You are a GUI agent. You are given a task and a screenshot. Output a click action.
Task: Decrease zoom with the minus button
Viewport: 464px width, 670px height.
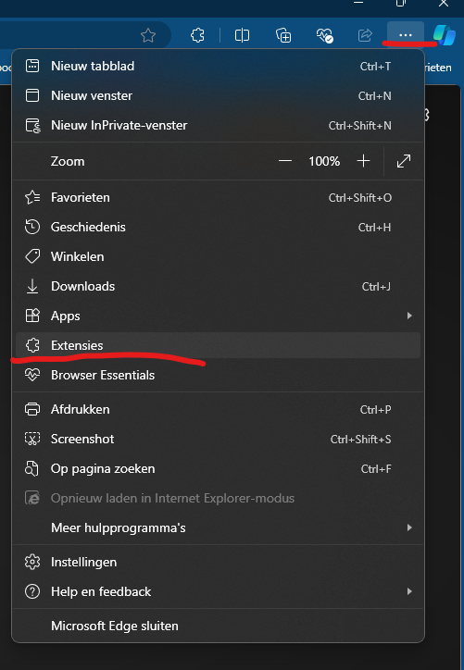tap(285, 161)
